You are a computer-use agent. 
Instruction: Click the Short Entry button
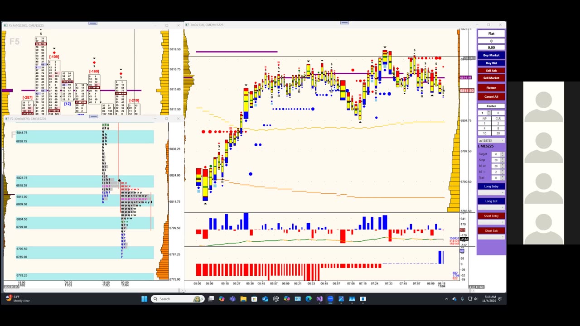(491, 216)
